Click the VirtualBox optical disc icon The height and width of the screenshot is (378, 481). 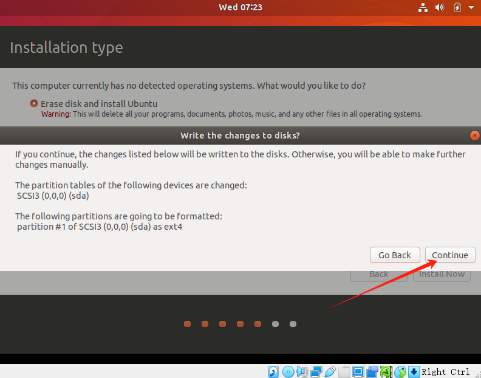pyautogui.click(x=288, y=372)
